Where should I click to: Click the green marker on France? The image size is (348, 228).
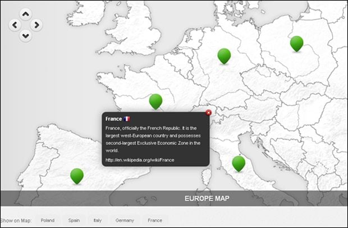point(155,101)
